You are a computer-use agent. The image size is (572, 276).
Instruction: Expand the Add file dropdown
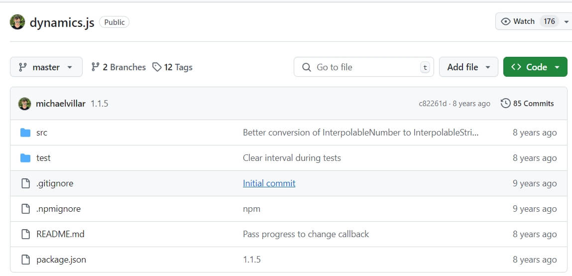pyautogui.click(x=468, y=67)
